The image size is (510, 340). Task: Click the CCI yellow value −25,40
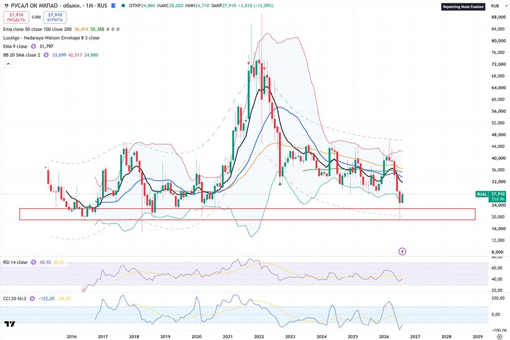click(64, 298)
